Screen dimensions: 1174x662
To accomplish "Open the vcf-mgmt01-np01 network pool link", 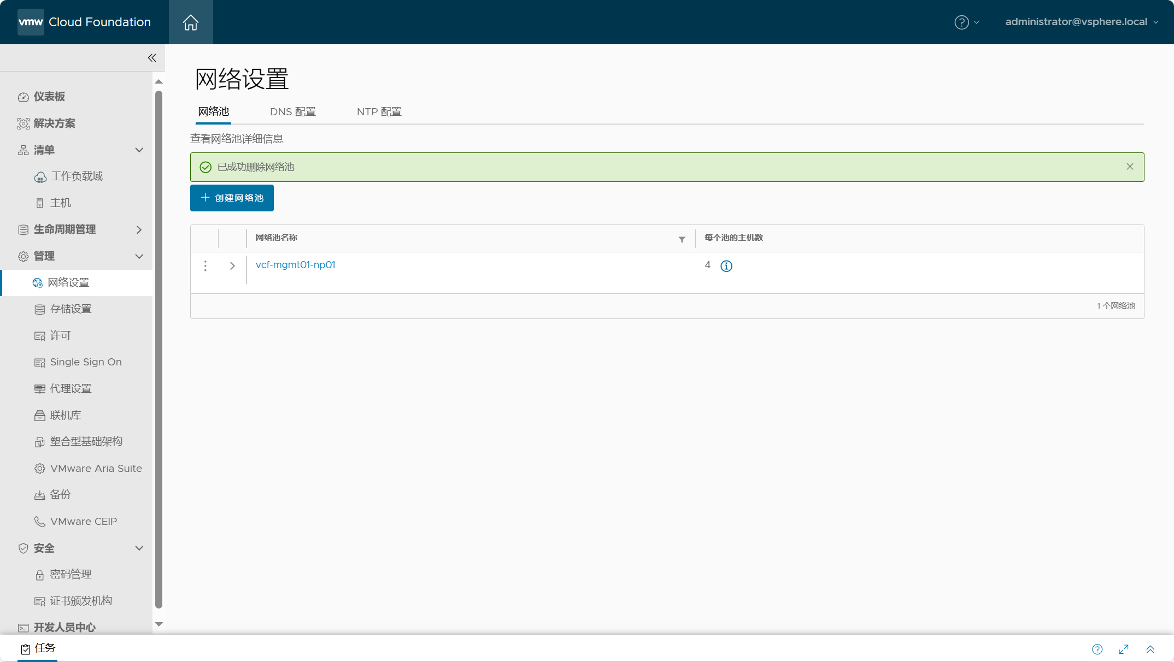I will coord(296,265).
